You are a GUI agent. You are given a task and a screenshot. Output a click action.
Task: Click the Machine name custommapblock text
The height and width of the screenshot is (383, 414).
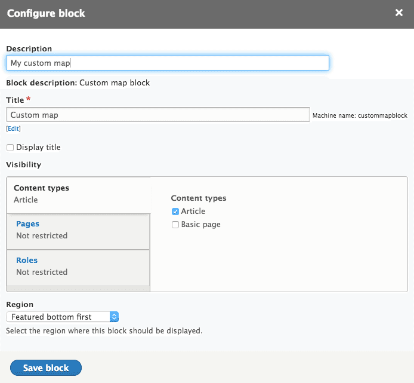[x=360, y=115]
